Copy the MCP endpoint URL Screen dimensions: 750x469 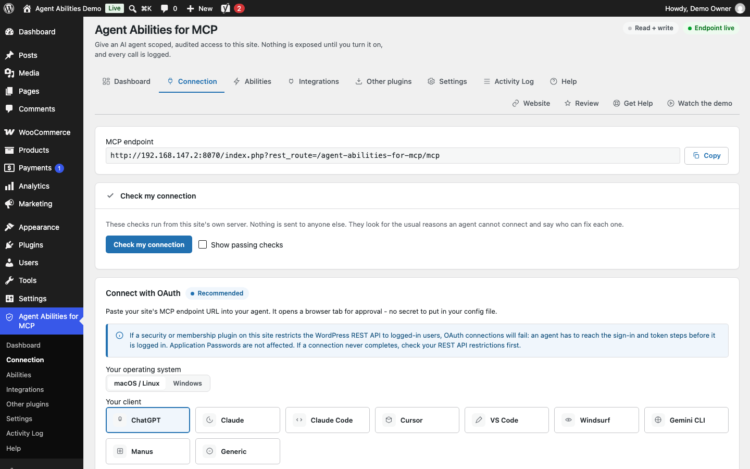point(706,156)
